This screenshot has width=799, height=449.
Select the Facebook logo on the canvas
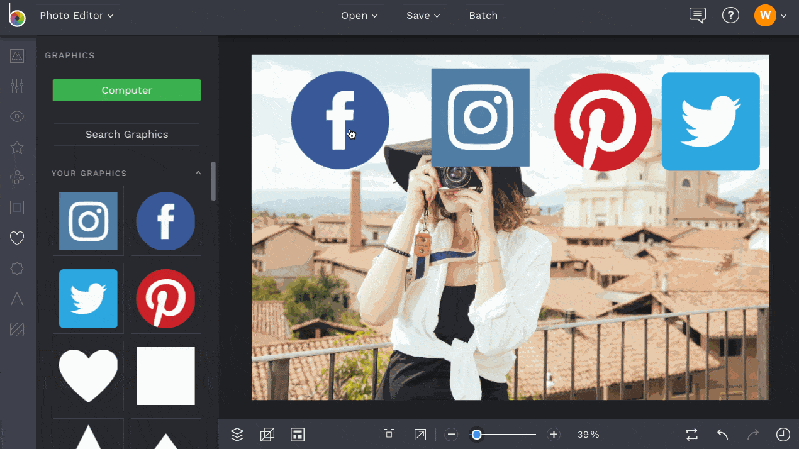click(x=340, y=120)
